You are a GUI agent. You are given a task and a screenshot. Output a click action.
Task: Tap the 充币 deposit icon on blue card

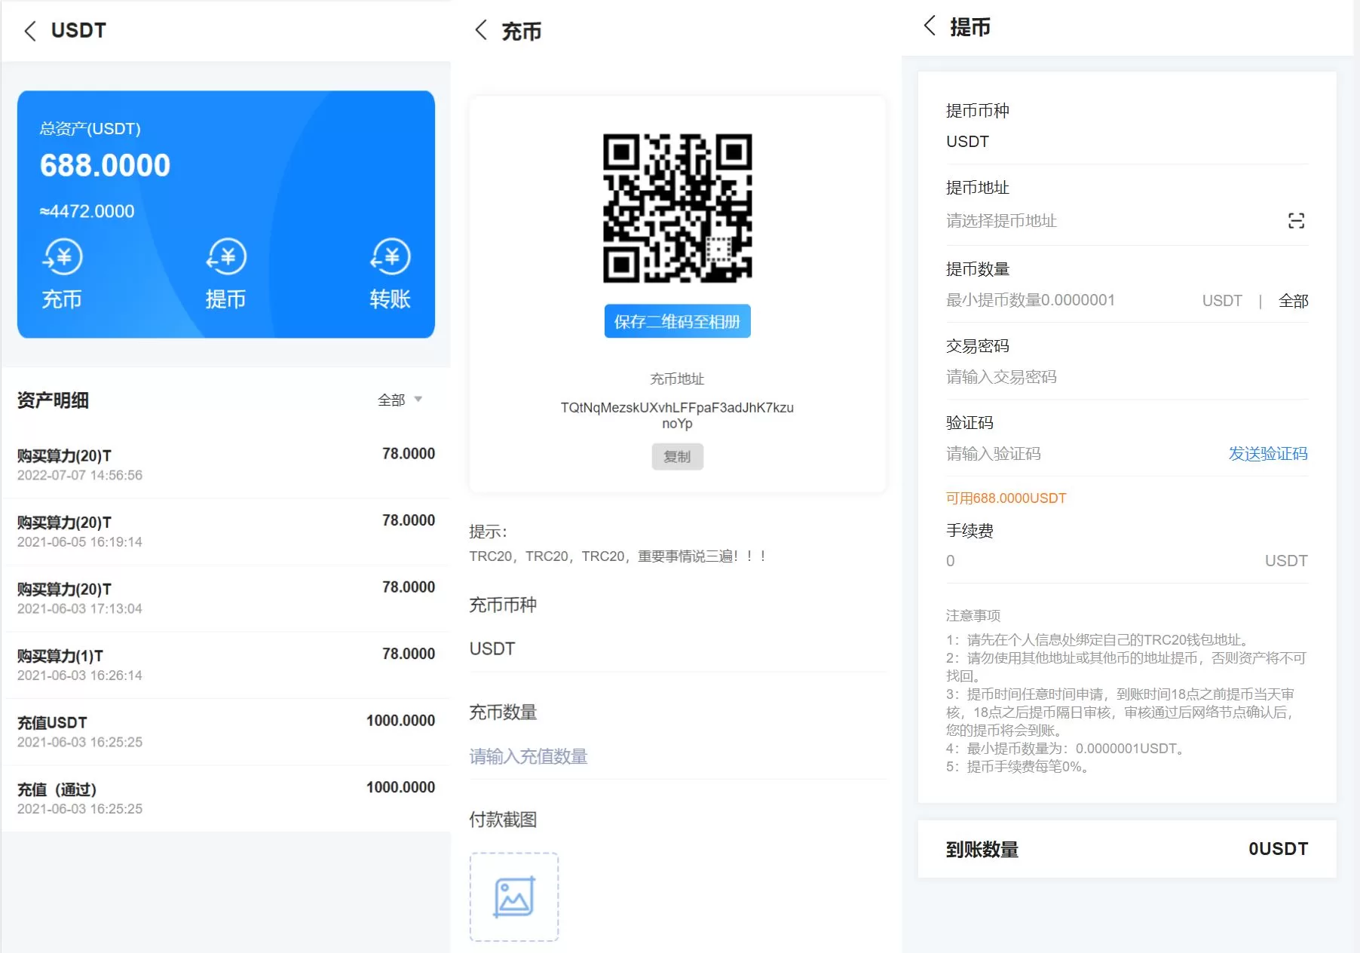point(62,258)
